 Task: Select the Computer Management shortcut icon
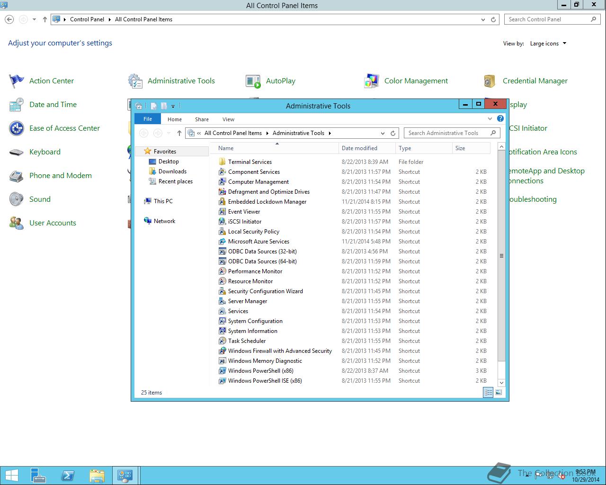222,182
